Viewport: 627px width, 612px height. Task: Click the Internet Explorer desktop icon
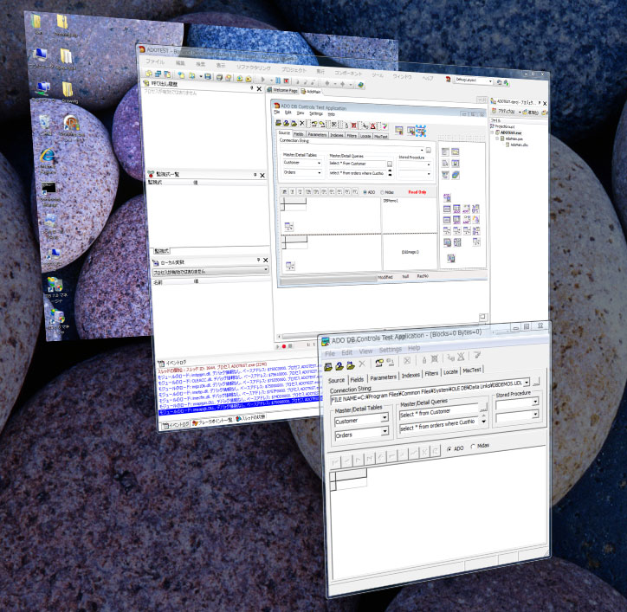point(48,156)
